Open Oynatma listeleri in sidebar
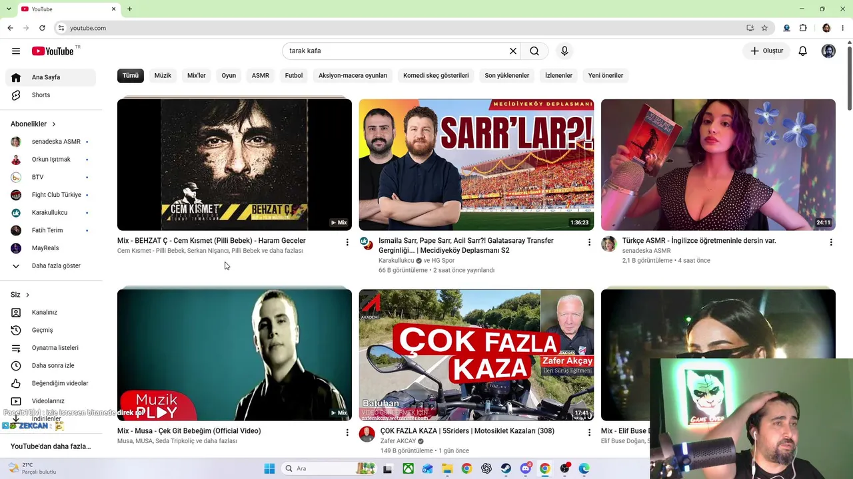 pos(51,348)
